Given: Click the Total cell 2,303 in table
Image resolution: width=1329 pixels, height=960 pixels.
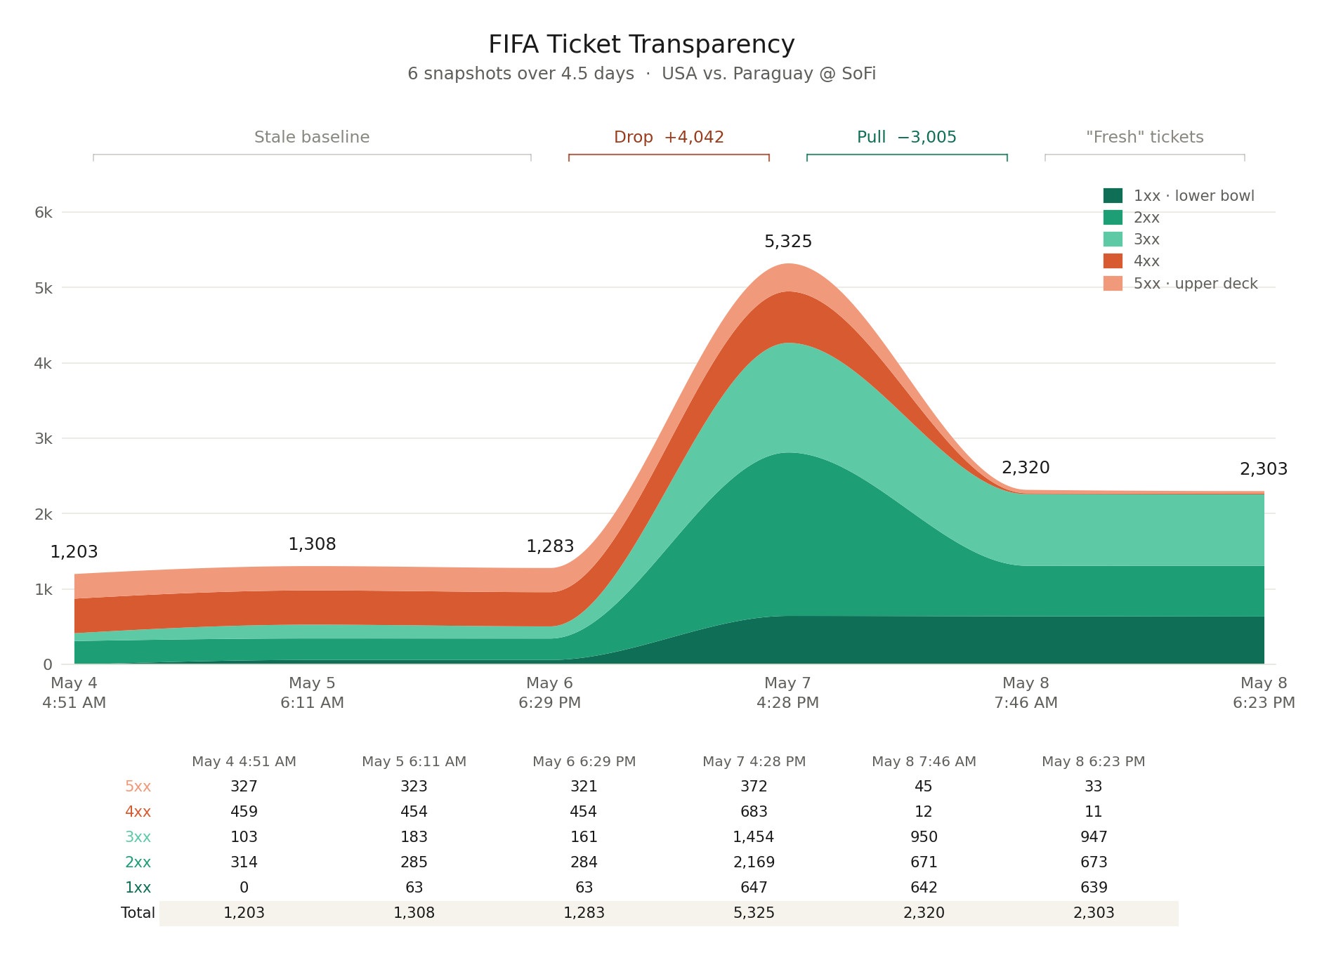Looking at the screenshot, I should (1094, 913).
